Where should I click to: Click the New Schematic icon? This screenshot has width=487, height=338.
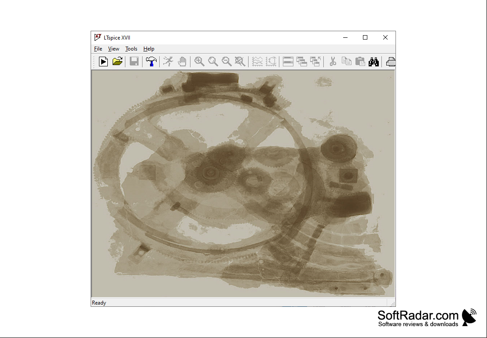point(103,62)
